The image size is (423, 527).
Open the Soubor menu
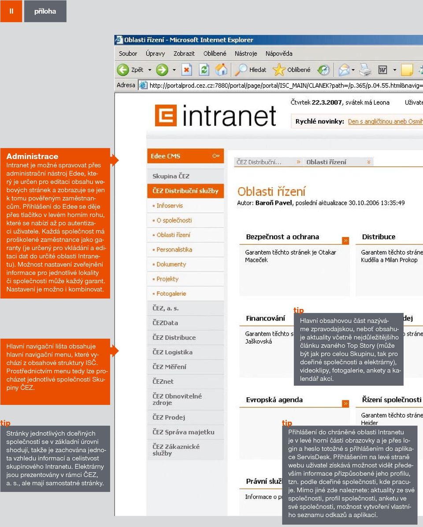click(128, 53)
